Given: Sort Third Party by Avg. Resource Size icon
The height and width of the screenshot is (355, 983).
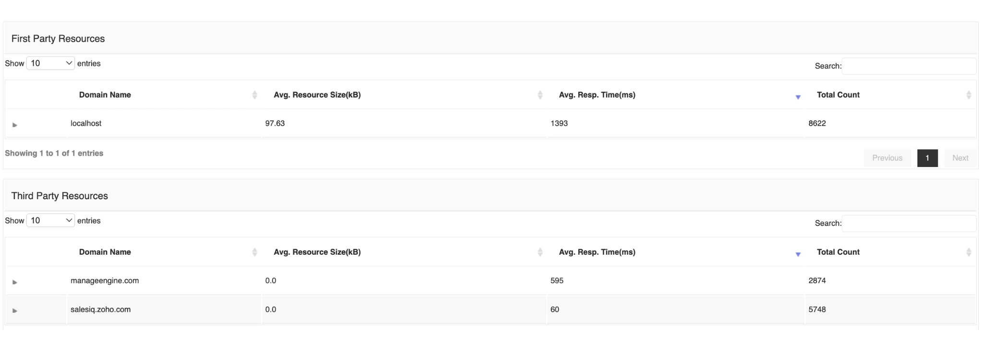Looking at the screenshot, I should pyautogui.click(x=540, y=252).
